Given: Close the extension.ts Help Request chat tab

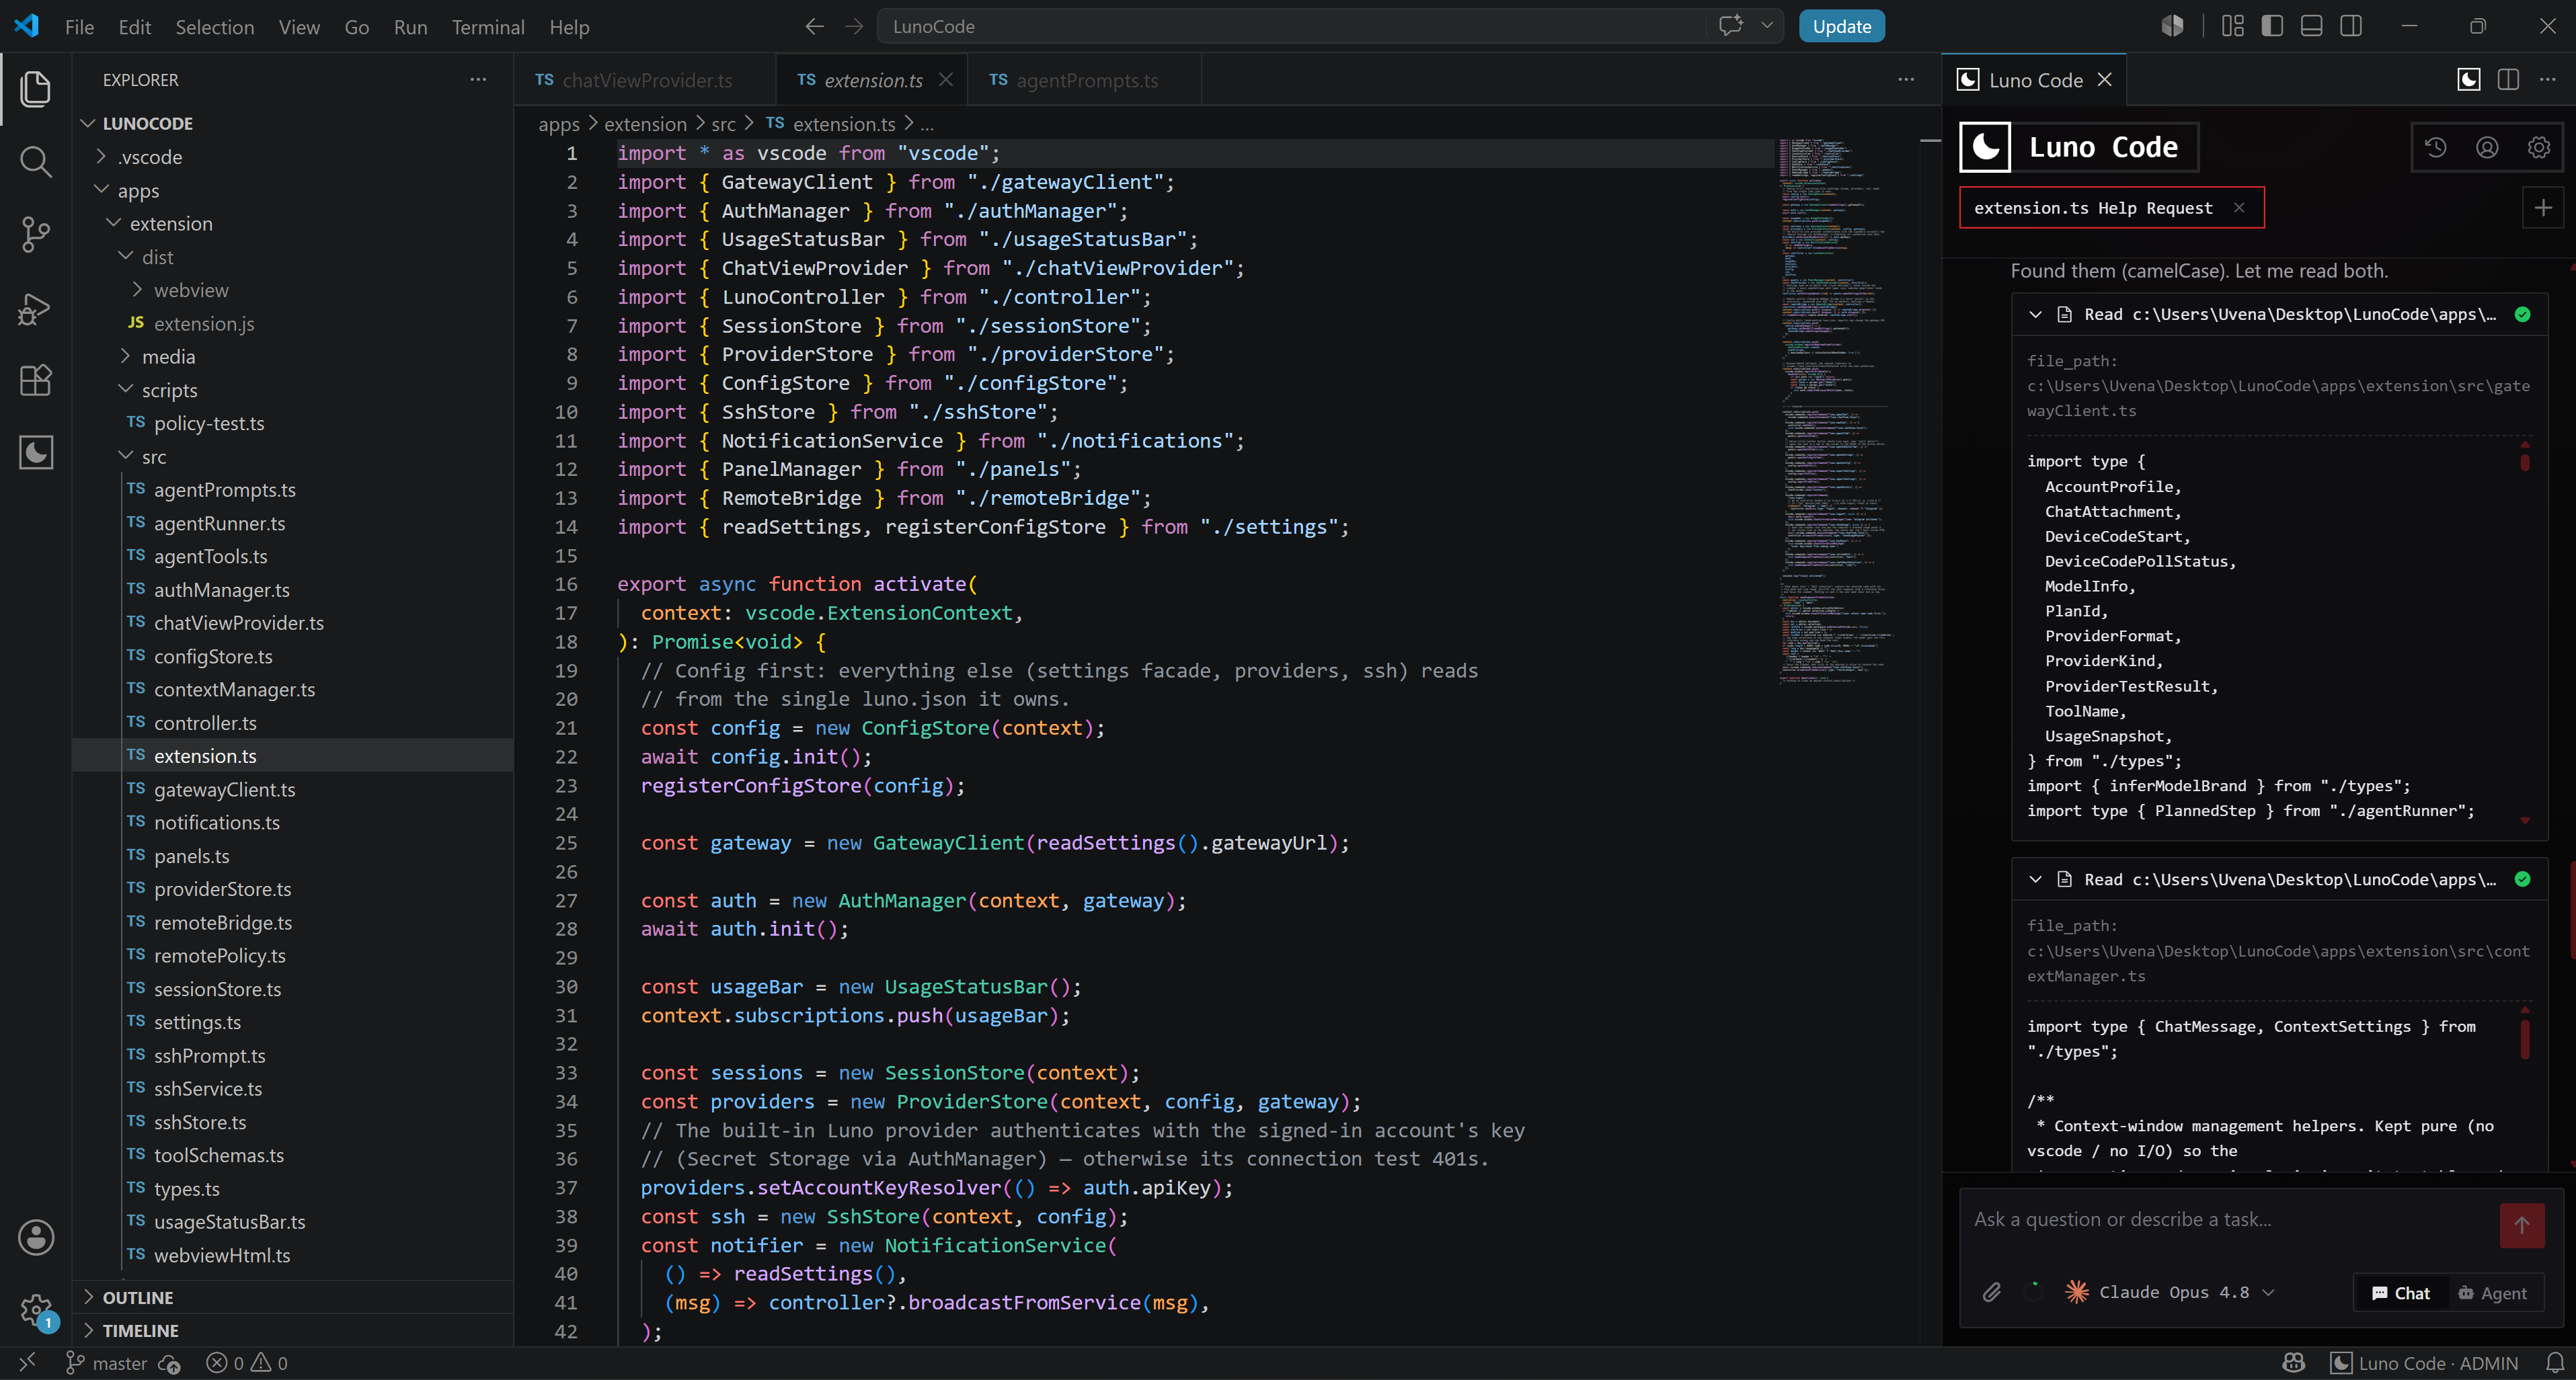Looking at the screenshot, I should pos(2239,208).
